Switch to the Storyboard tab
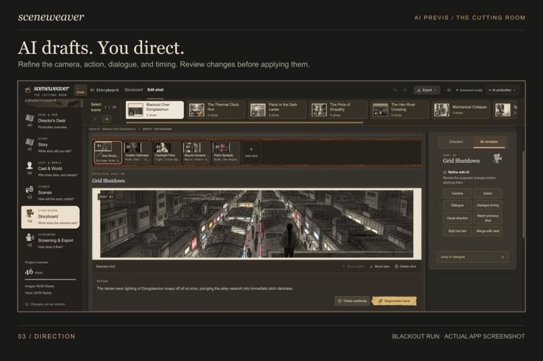543x361 pixels. [x=133, y=90]
